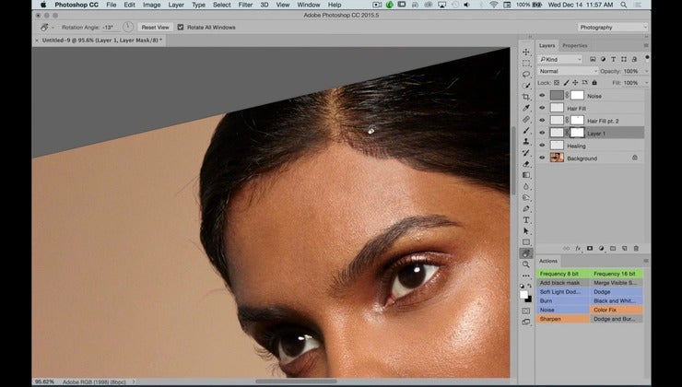Select the Crop tool
682x387 pixels.
[526, 97]
